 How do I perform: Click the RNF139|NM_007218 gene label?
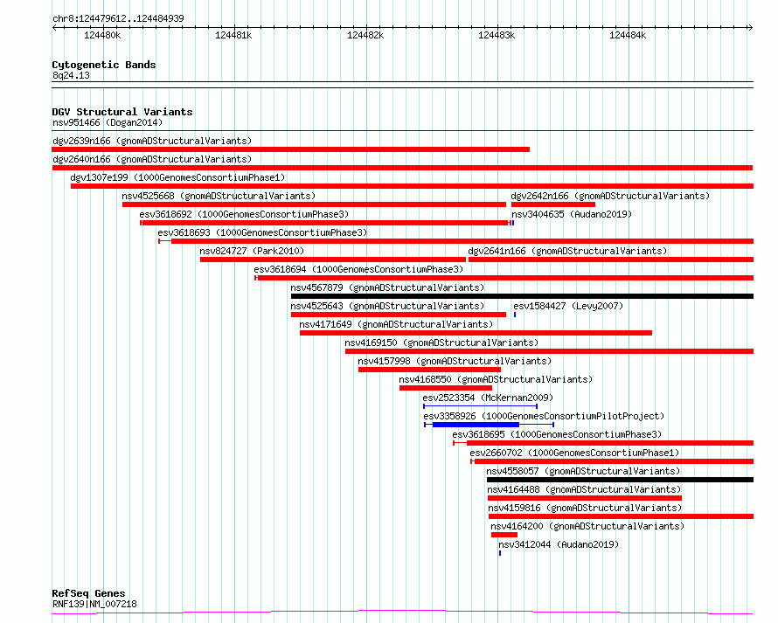click(94, 604)
